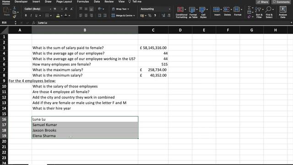The width and height of the screenshot is (293, 165).
Task: Switch to the Insert tab
Action: [36, 2]
